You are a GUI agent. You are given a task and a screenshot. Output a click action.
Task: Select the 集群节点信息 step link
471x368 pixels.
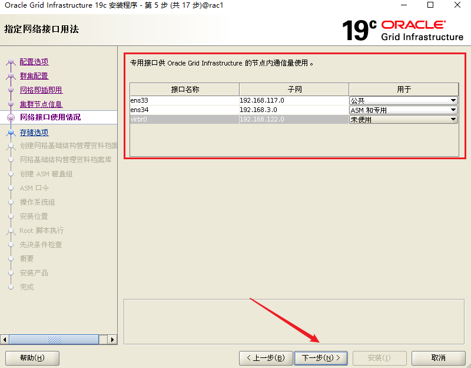(x=41, y=104)
